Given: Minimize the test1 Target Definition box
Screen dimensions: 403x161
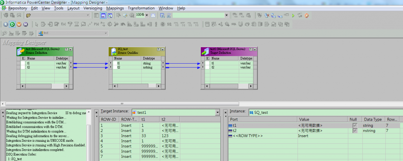Looking at the screenshot, I should click(x=255, y=49).
